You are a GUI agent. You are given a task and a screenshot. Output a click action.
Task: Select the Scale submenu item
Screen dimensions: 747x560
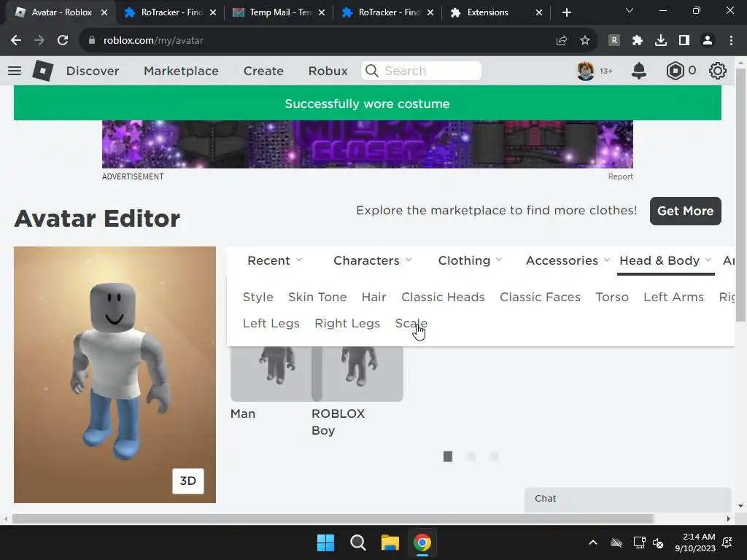[411, 323]
